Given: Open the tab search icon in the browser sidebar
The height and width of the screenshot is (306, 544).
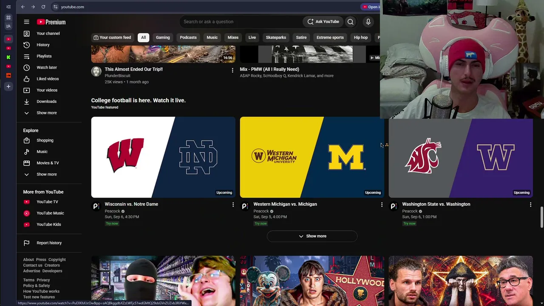Looking at the screenshot, I should click(x=8, y=26).
